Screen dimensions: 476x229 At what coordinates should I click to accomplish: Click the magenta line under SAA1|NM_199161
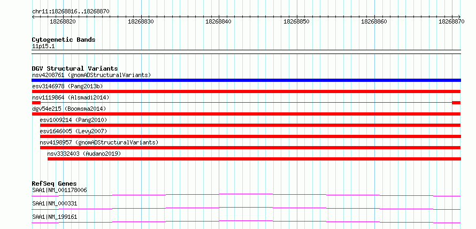246,222
